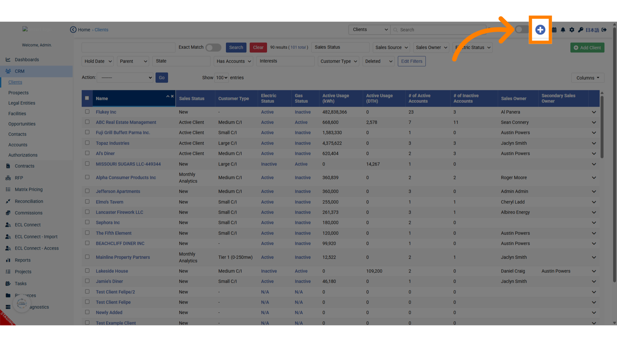Open the calendar icon in top bar

click(x=554, y=30)
